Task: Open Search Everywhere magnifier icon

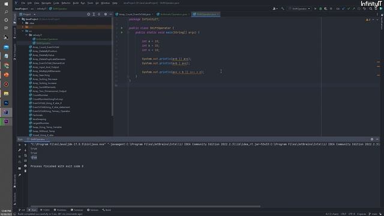Action: click(371, 8)
